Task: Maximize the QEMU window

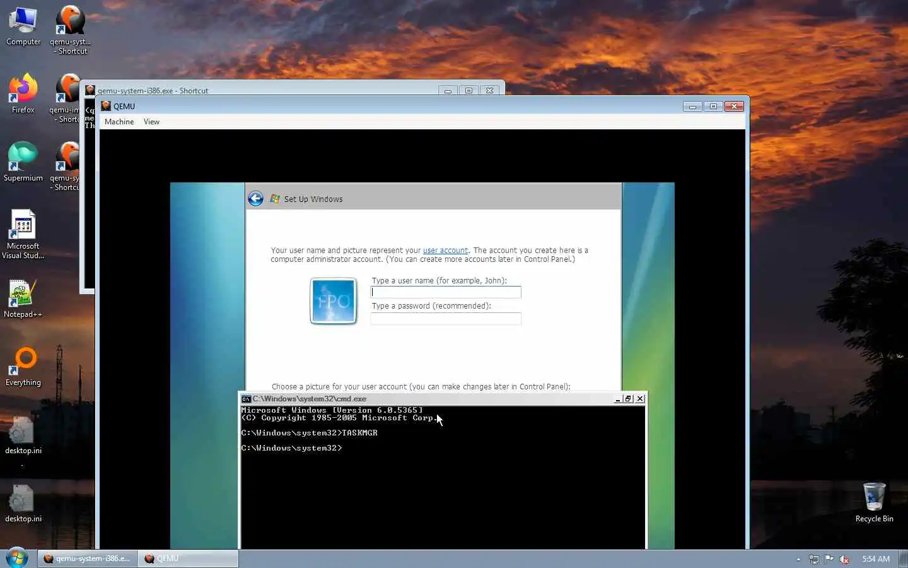Action: pyautogui.click(x=713, y=107)
